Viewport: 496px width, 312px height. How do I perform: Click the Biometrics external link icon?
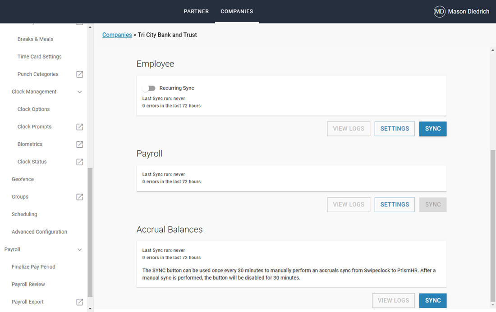click(x=79, y=144)
